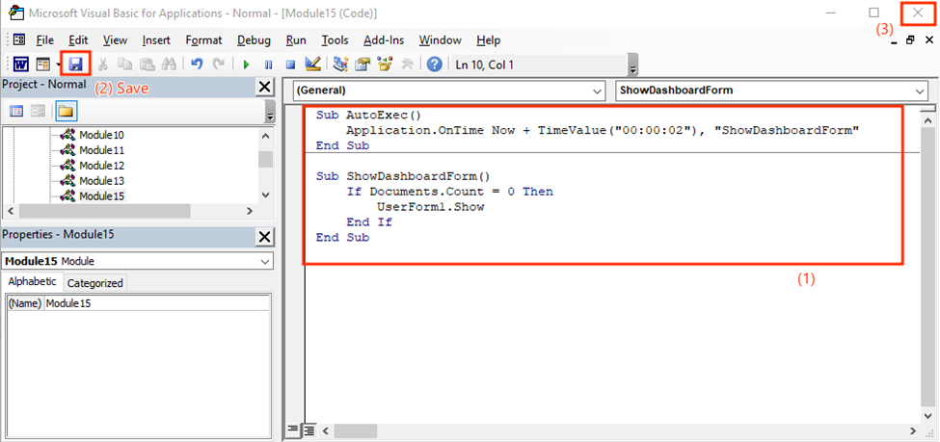
Task: Switch to the Categorized properties tab
Action: [94, 283]
